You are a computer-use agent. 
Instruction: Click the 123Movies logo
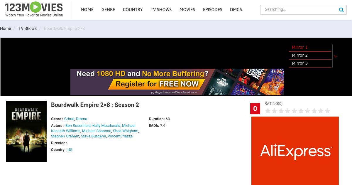pyautogui.click(x=34, y=9)
